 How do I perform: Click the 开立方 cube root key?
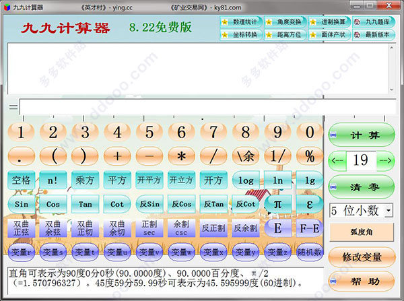coord(181,180)
